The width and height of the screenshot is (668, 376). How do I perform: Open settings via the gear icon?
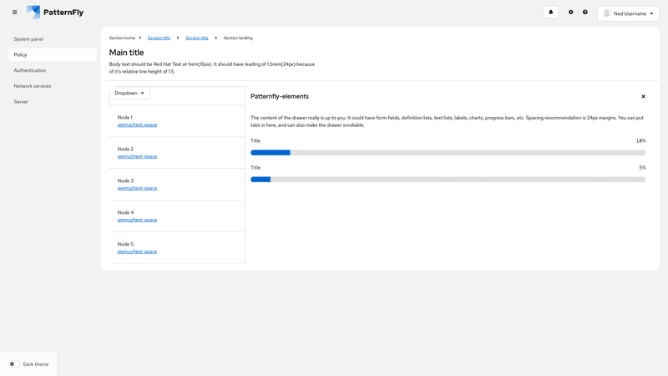point(571,13)
